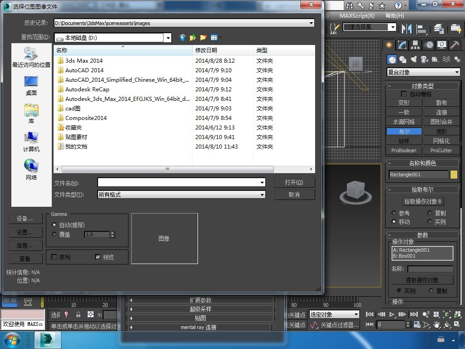This screenshot has height=349, width=465.
Task: Switch to the Modify command panel tab
Action: coord(402,45)
